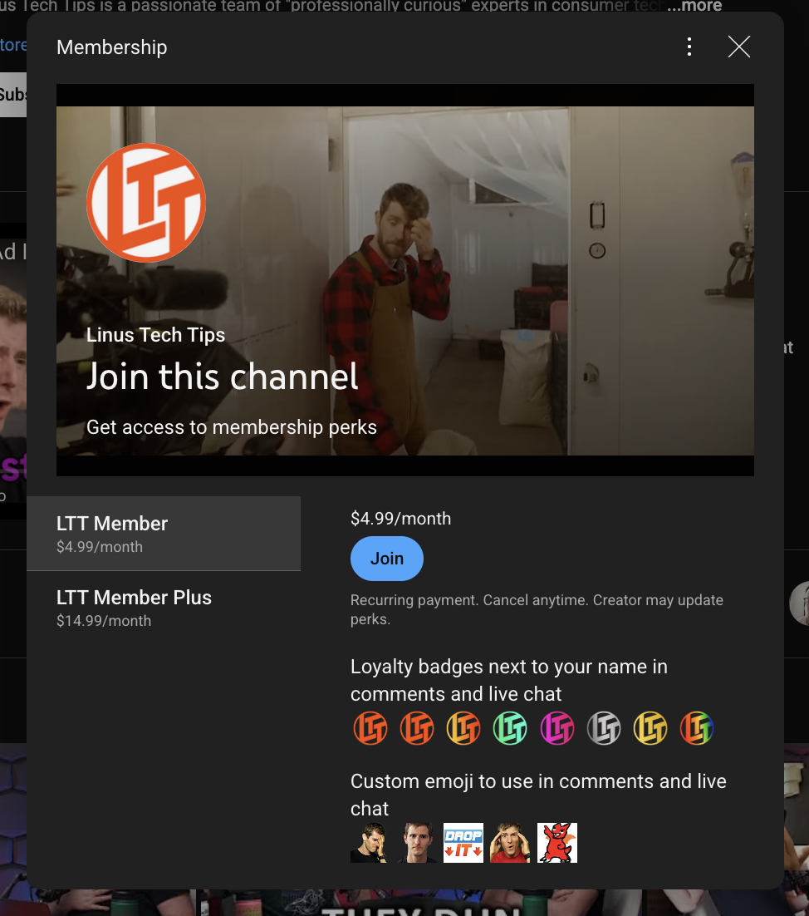Click the blue Join button
The width and height of the screenshot is (809, 916).
[x=386, y=558]
